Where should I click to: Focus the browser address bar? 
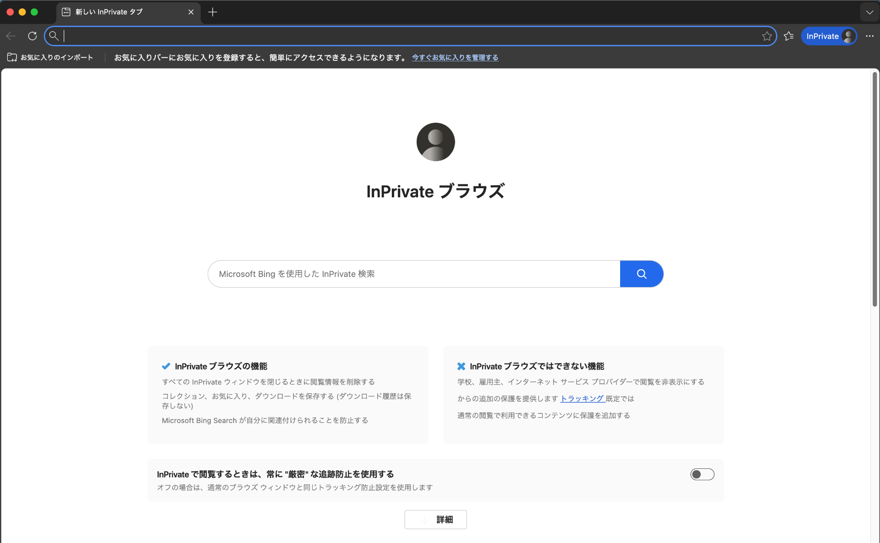click(x=408, y=36)
